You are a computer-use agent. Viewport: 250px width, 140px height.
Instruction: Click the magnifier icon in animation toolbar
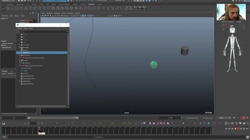click(x=248, y=123)
